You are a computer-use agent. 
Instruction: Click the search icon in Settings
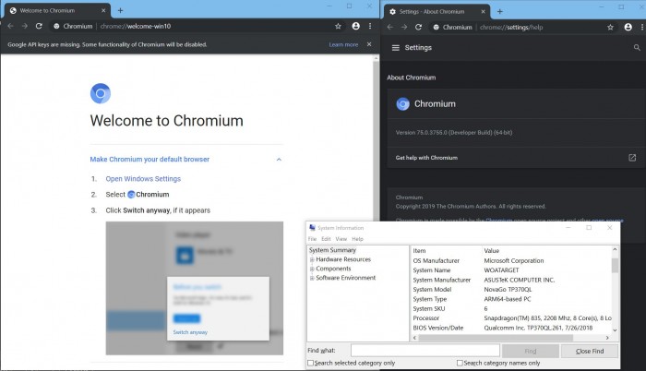637,47
